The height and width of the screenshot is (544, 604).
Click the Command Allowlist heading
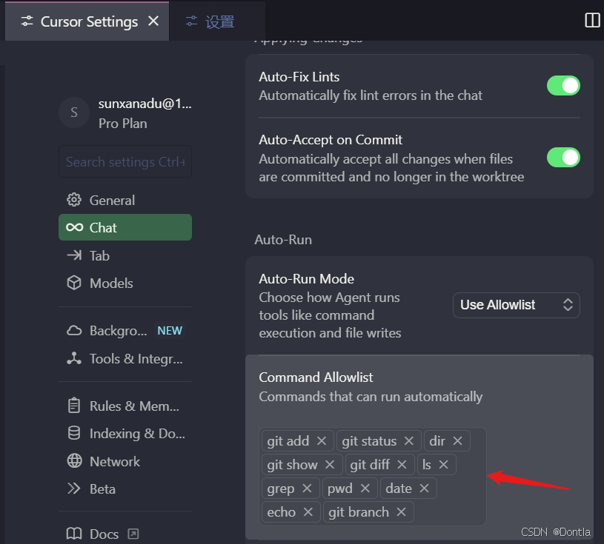(316, 377)
